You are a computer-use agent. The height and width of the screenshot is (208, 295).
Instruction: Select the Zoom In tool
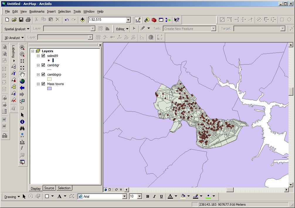[x=22, y=48]
